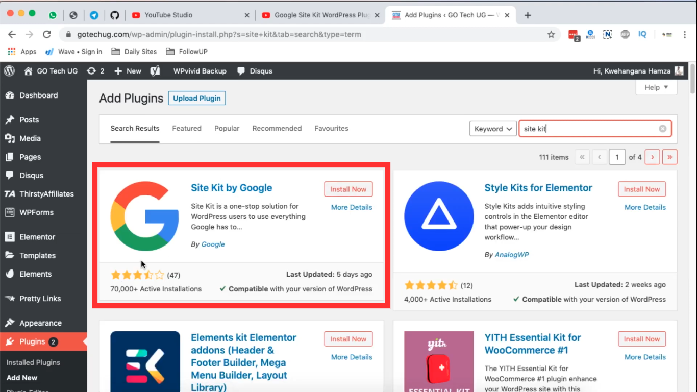Open the updates icon showing 2

tap(95, 71)
